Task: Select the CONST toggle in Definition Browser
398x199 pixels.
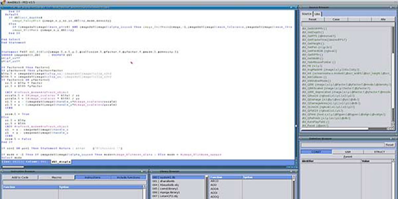Action: (316, 152)
